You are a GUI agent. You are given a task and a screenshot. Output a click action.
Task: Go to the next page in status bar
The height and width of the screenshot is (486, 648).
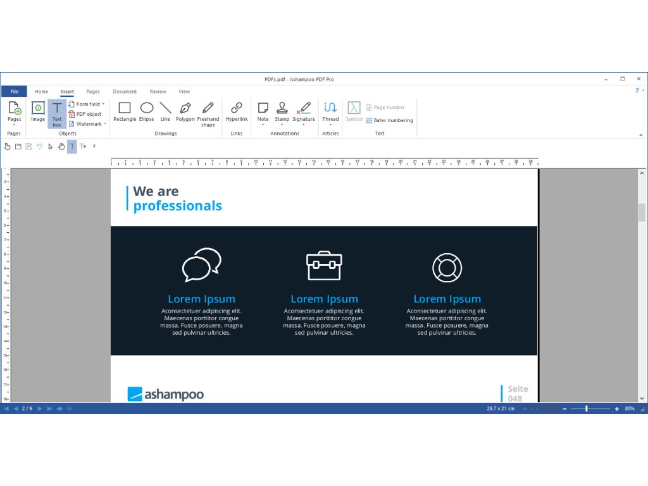click(x=39, y=409)
